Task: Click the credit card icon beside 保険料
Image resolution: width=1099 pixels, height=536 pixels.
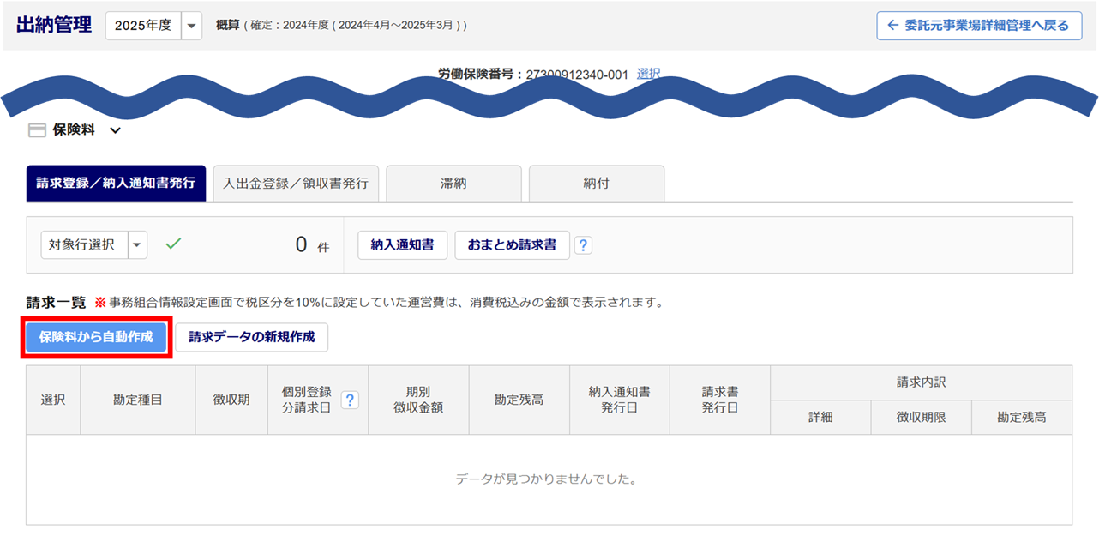Action: pos(37,130)
